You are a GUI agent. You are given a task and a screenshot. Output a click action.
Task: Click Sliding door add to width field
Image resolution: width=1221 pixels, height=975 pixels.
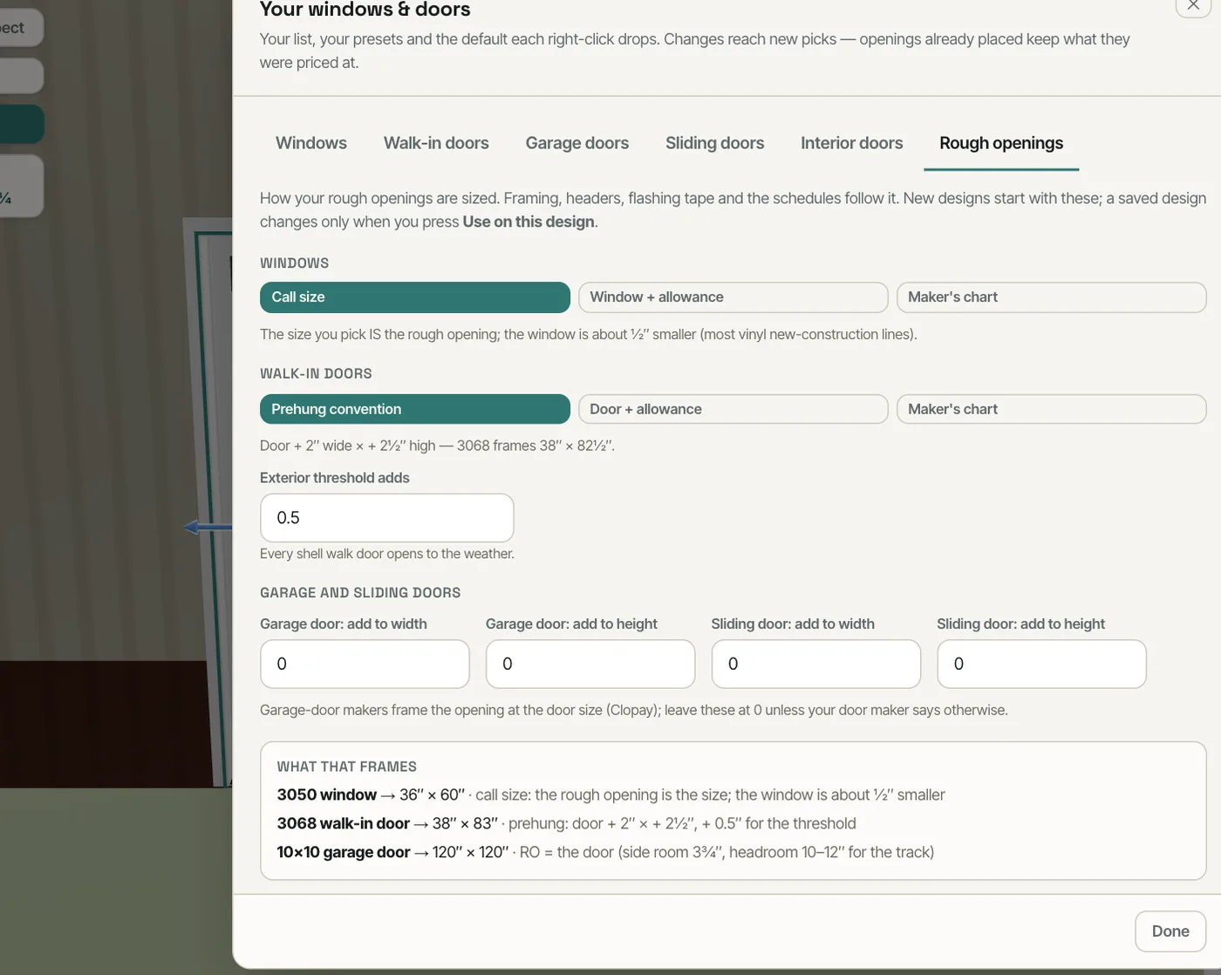coord(816,664)
